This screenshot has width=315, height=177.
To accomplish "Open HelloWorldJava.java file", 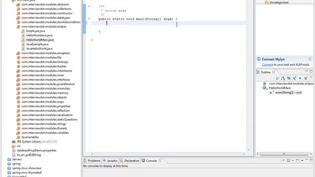I will [x=39, y=35].
